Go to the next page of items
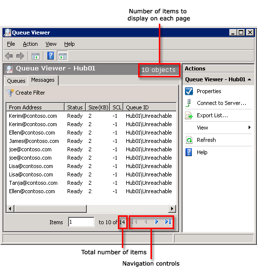The height and width of the screenshot is (271, 257). coord(157,222)
